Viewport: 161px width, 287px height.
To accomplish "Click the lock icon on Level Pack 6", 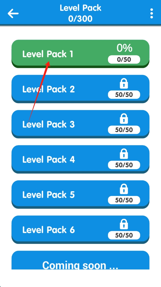I will pyautogui.click(x=124, y=224).
